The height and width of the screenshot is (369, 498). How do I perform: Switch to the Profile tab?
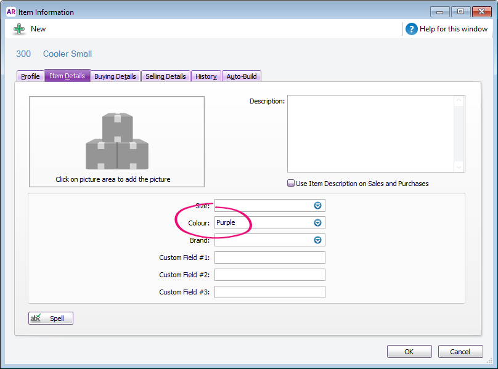point(30,76)
